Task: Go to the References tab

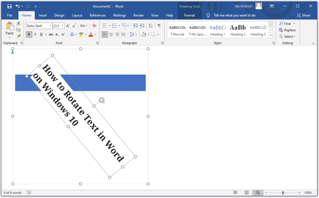Action: [x=98, y=15]
